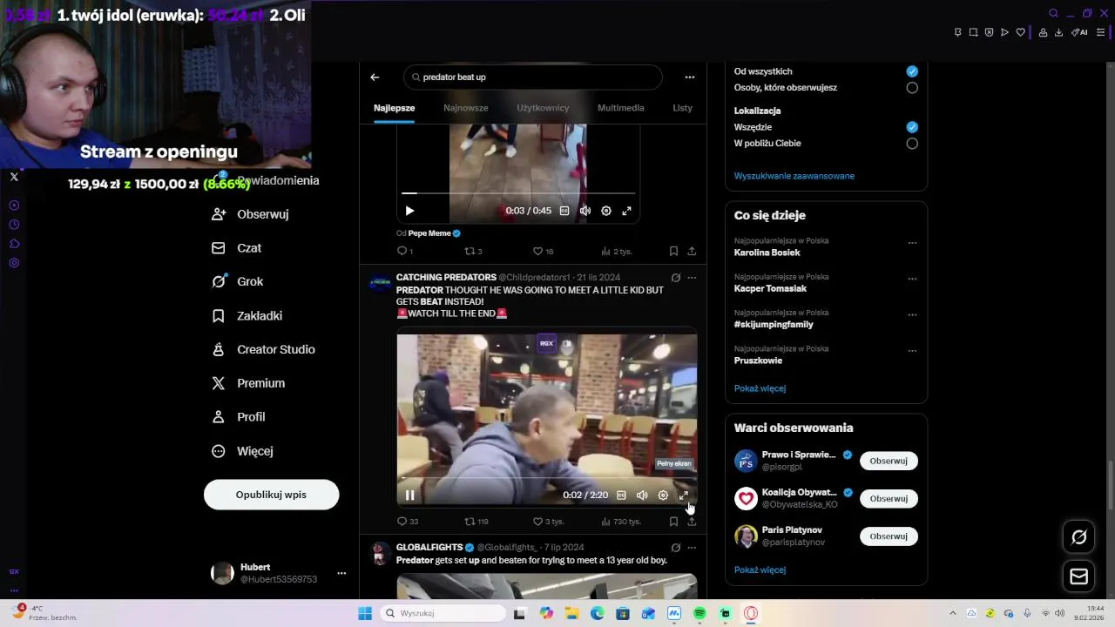Reply to post with 33 comments
This screenshot has width=1115, height=627.
coord(407,522)
